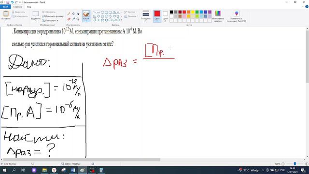Click the Copy (Копировать) button
309x174 pixels.
click(x=20, y=16)
